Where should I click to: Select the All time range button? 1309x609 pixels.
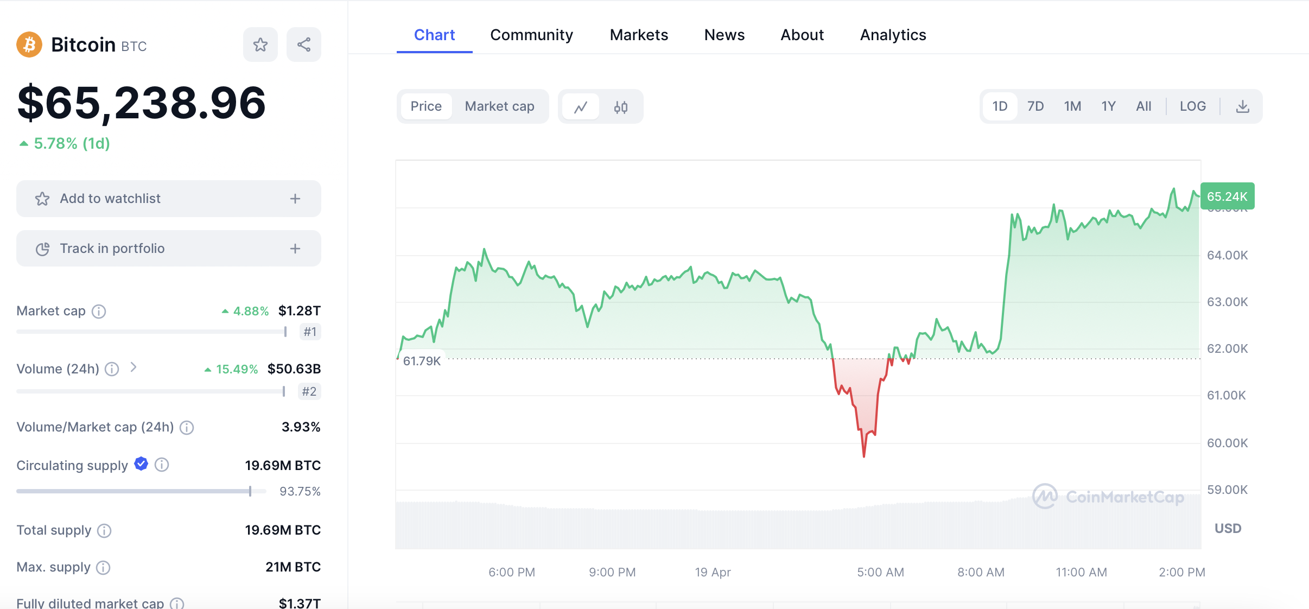click(x=1143, y=106)
